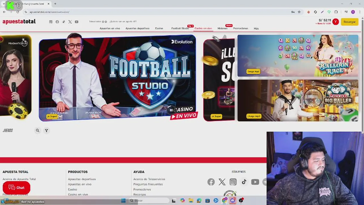The width and height of the screenshot is (364, 205).
Task: Open Microsoft Edge from the taskbar
Action: click(x=199, y=200)
